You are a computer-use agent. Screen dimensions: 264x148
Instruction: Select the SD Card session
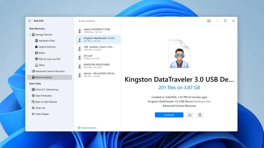[x=98, y=57]
